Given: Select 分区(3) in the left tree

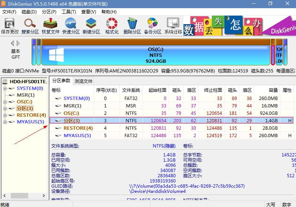Looking at the screenshot, I should [25, 109].
